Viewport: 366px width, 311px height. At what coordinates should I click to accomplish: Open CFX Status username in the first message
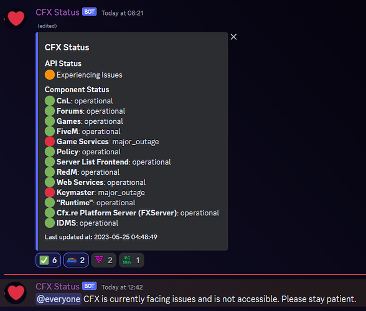point(57,12)
